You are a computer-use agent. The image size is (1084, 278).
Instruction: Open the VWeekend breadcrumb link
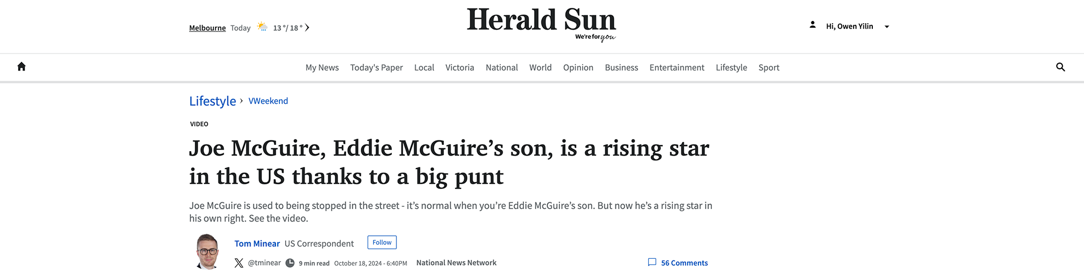tap(268, 101)
